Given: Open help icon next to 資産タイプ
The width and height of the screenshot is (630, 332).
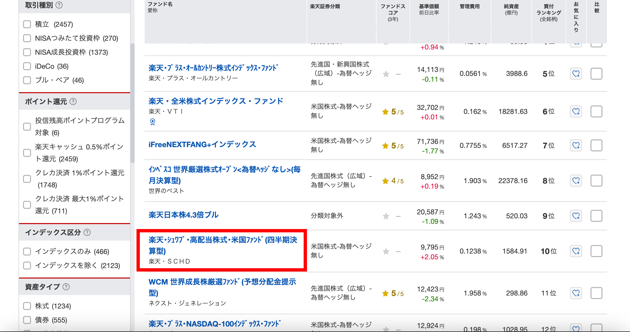Looking at the screenshot, I should (x=66, y=287).
